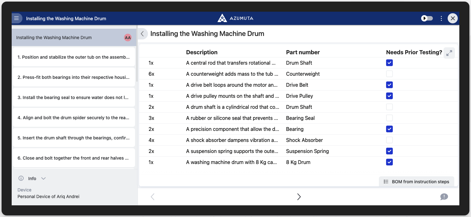The width and height of the screenshot is (471, 217).
Task: Enable prior testing for Counterweight
Action: click(x=389, y=73)
